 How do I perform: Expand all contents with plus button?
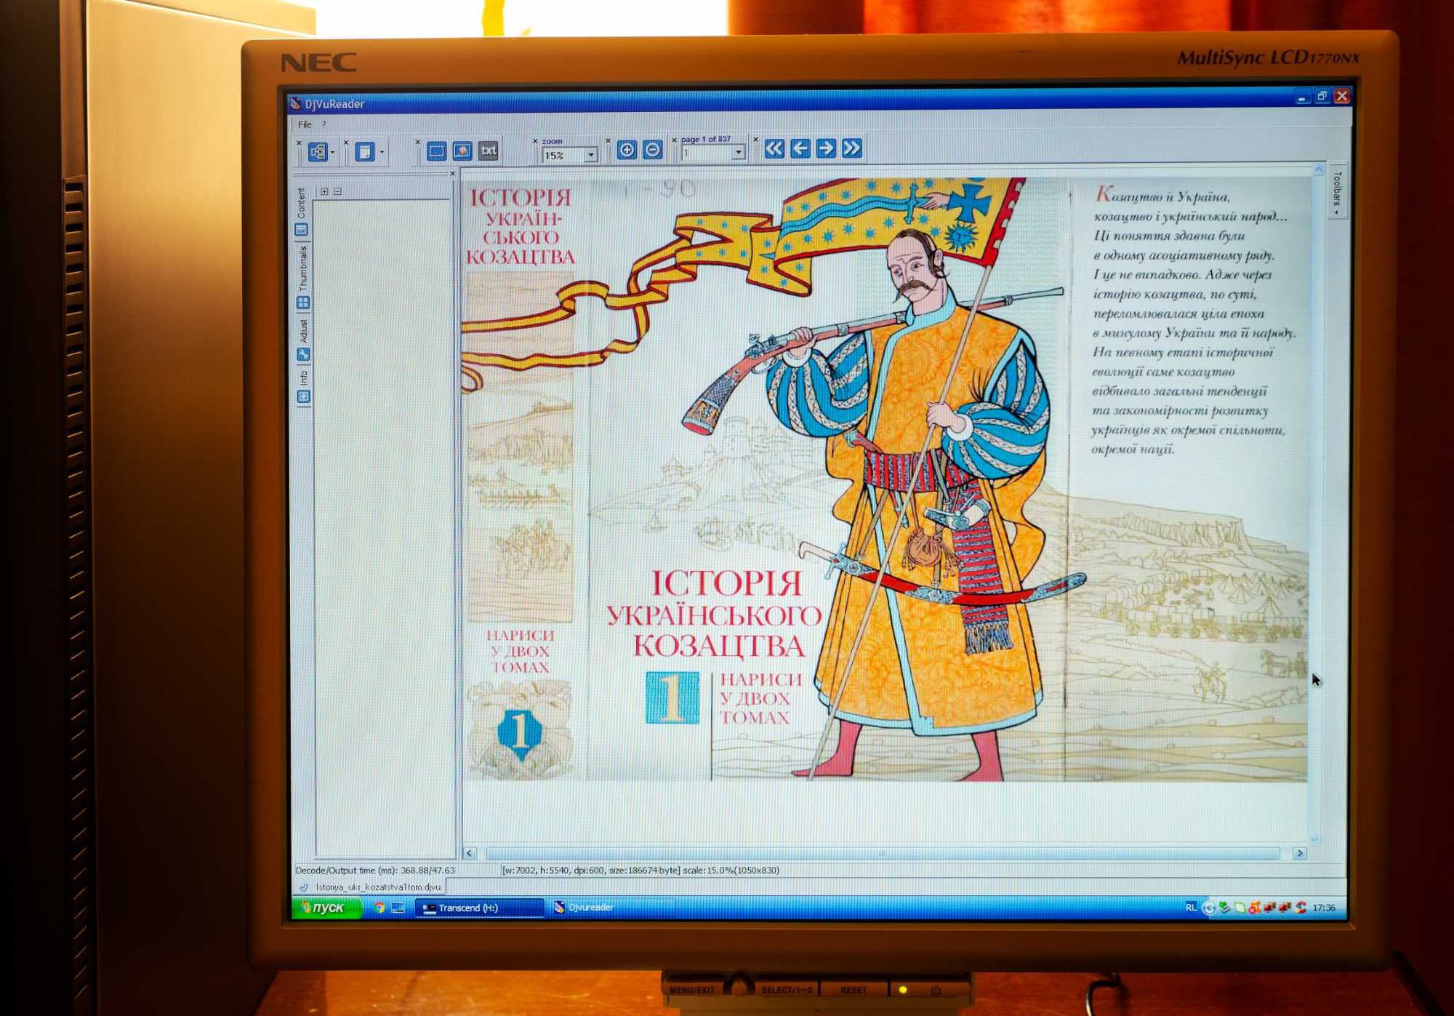pos(324,191)
